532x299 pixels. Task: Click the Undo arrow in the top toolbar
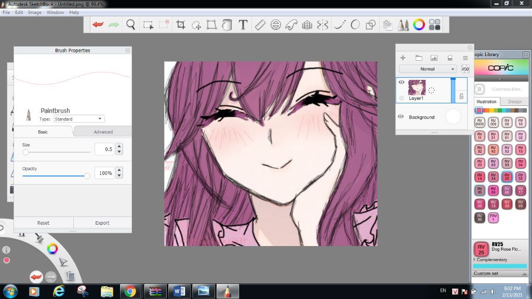pos(98,24)
